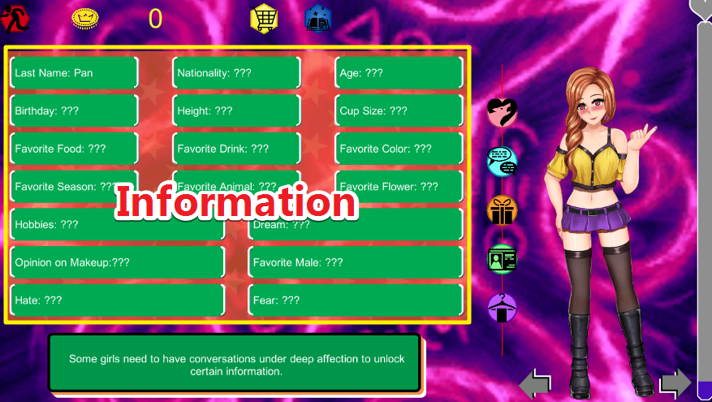Click the gold crown coin icon

(85, 19)
